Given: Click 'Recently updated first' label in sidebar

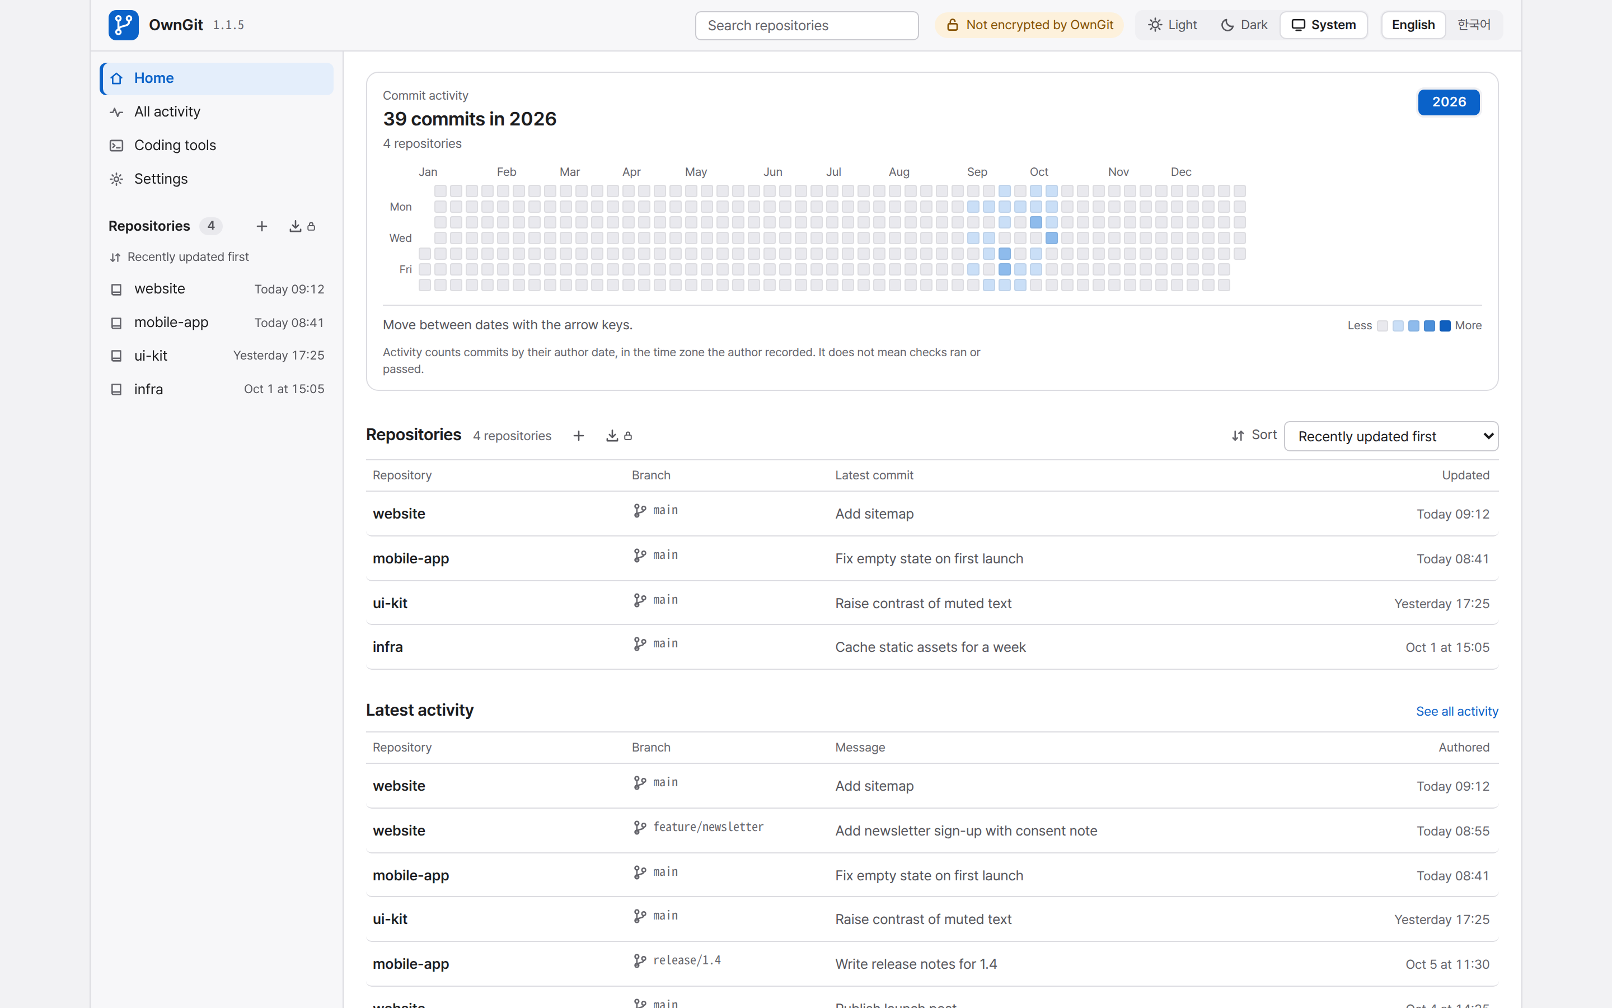Looking at the screenshot, I should (188, 258).
